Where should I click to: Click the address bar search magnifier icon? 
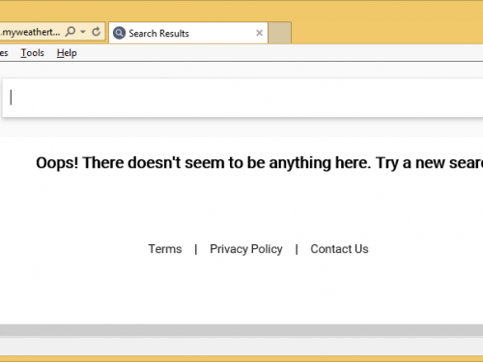click(71, 32)
